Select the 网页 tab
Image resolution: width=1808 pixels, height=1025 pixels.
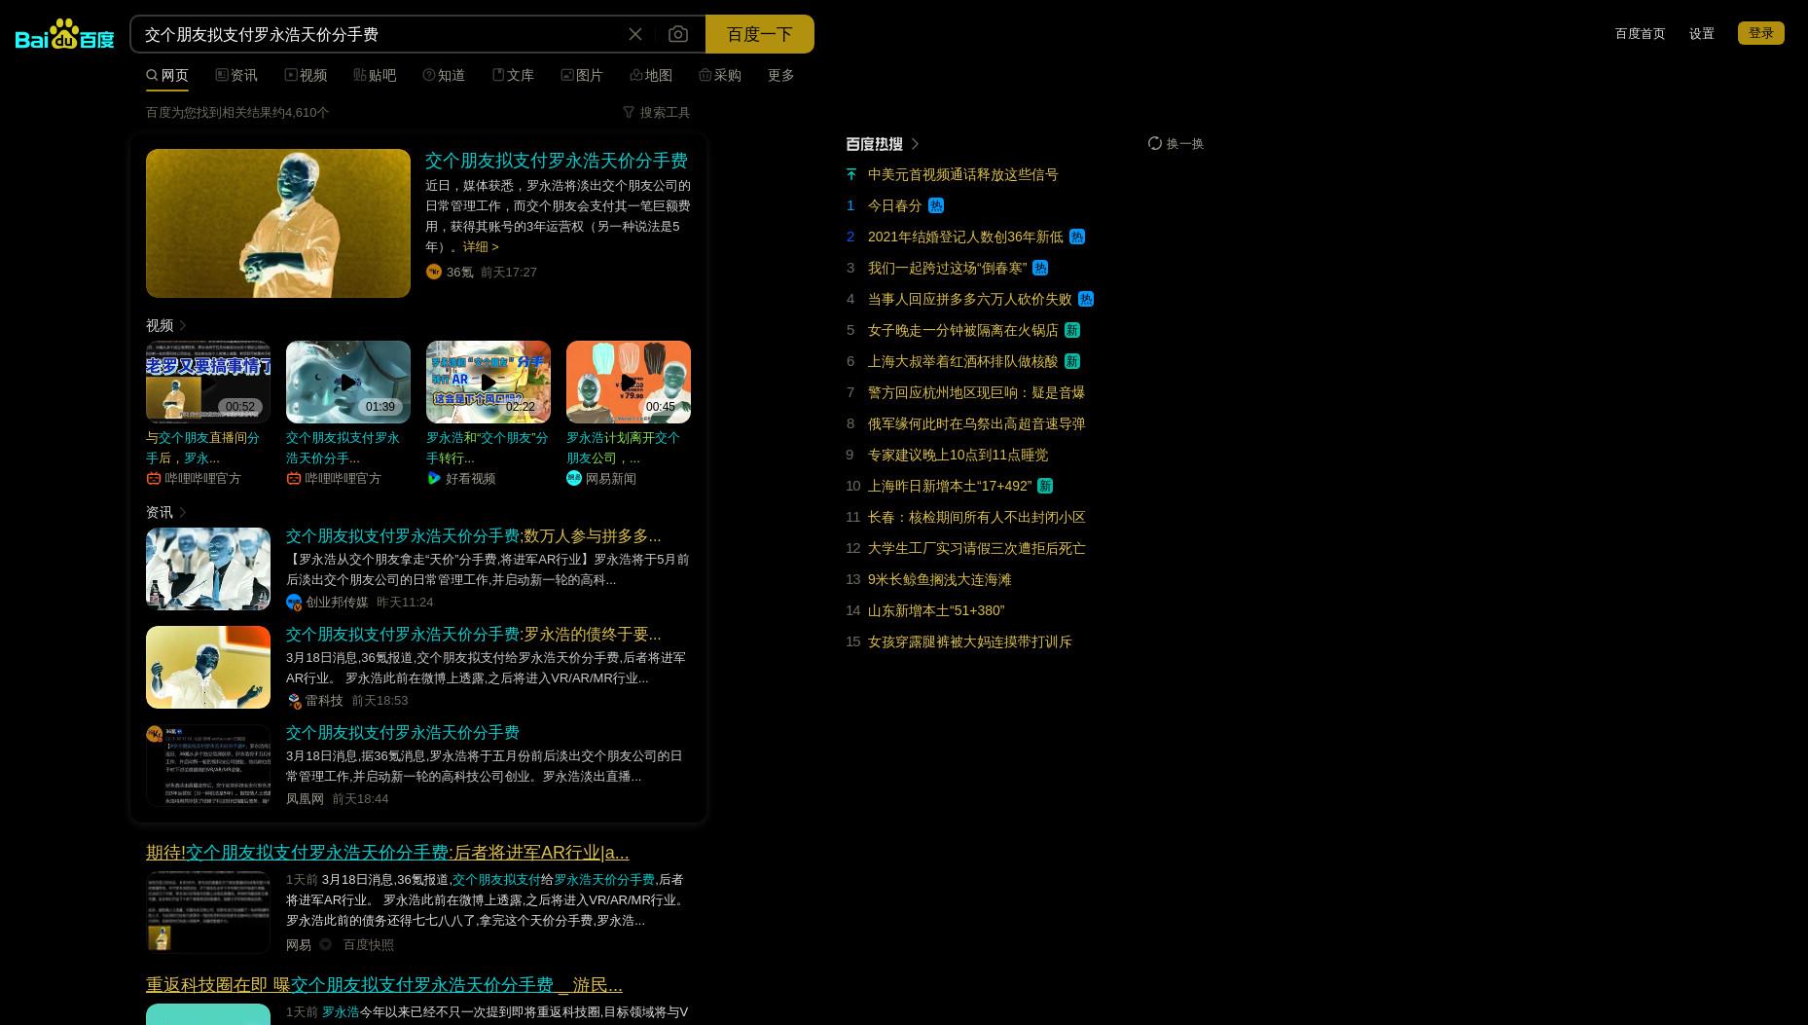[167, 75]
